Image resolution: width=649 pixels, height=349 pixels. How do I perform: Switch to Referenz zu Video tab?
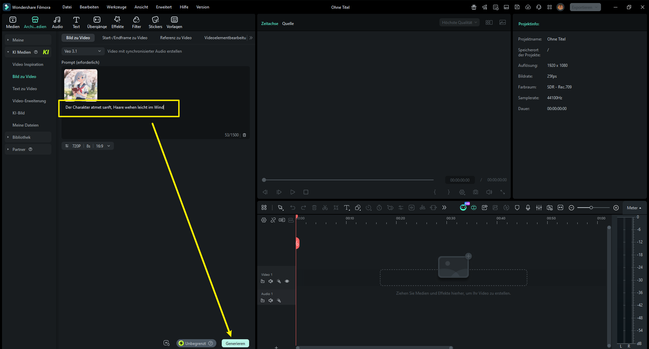click(x=176, y=38)
